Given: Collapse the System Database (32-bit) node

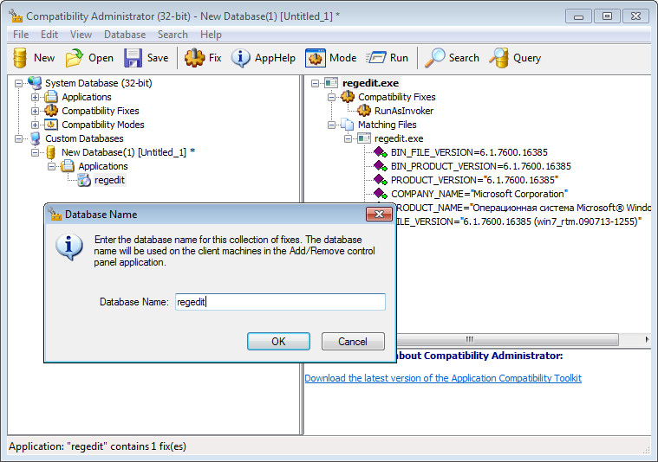Looking at the screenshot, I should pyautogui.click(x=18, y=83).
